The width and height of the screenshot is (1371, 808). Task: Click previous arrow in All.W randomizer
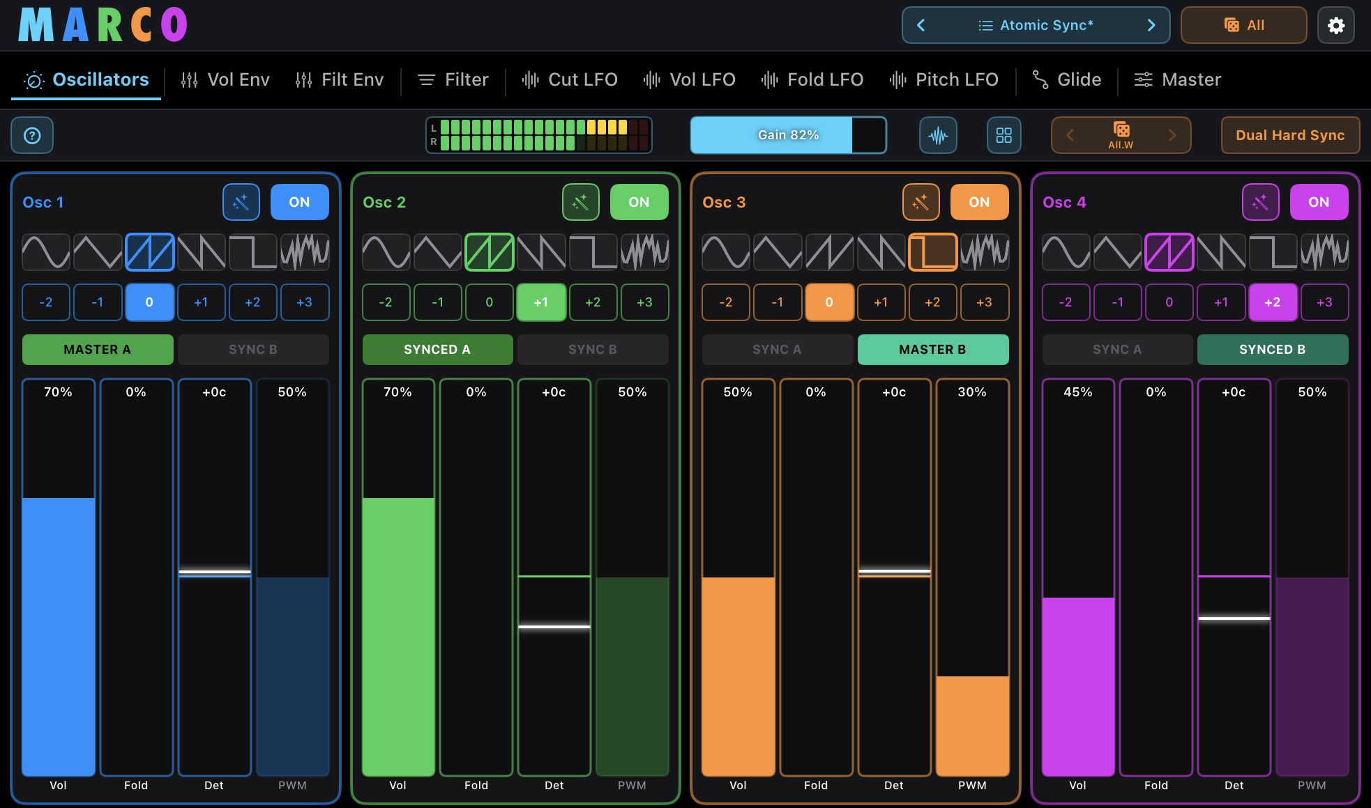(x=1070, y=135)
